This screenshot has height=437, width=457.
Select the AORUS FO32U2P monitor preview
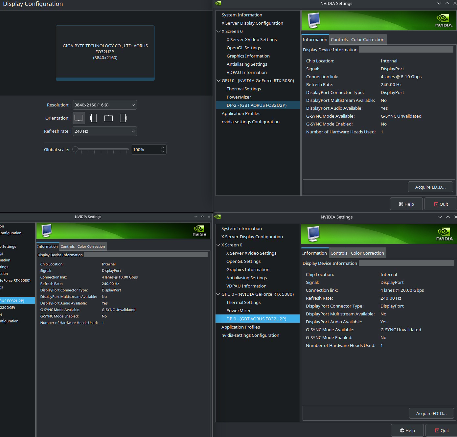105,53
